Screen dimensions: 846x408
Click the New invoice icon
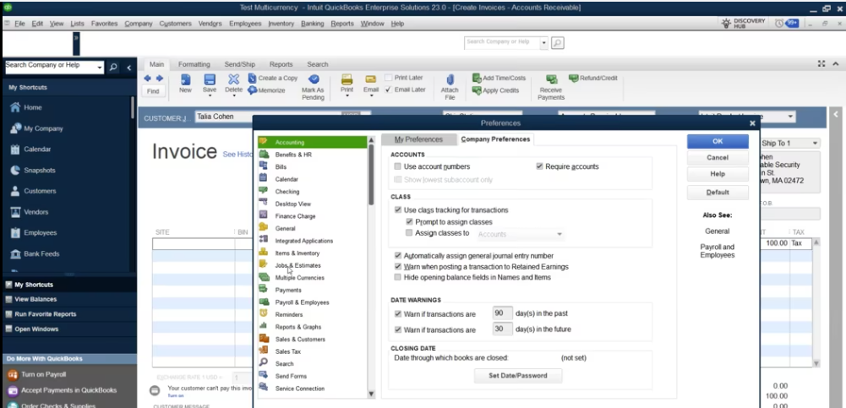tap(186, 79)
